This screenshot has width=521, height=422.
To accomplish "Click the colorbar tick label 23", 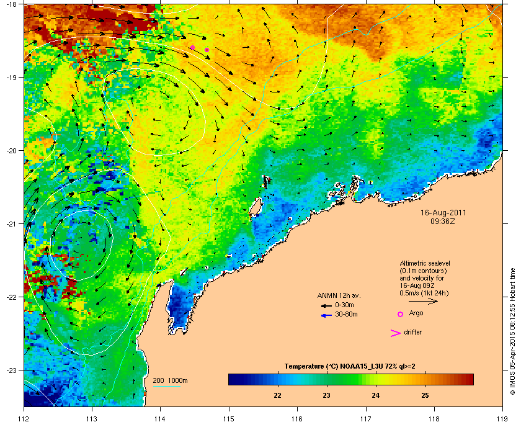I will click(327, 395).
